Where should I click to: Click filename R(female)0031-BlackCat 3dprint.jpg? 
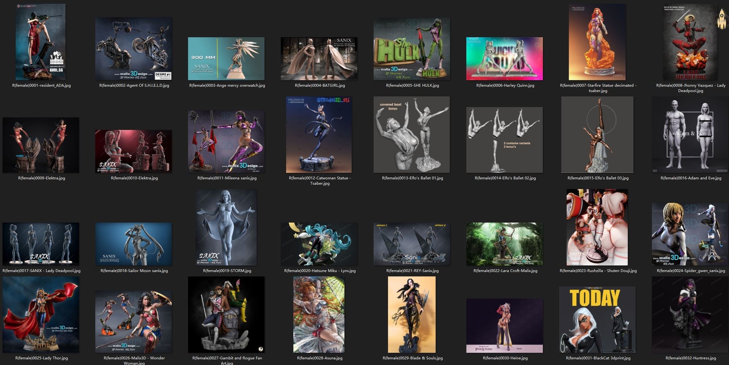pyautogui.click(x=598, y=358)
